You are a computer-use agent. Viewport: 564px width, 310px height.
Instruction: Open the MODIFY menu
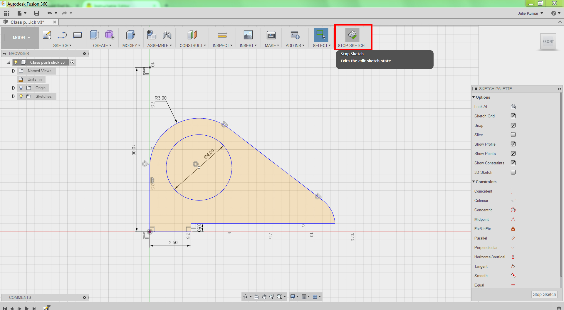point(131,46)
